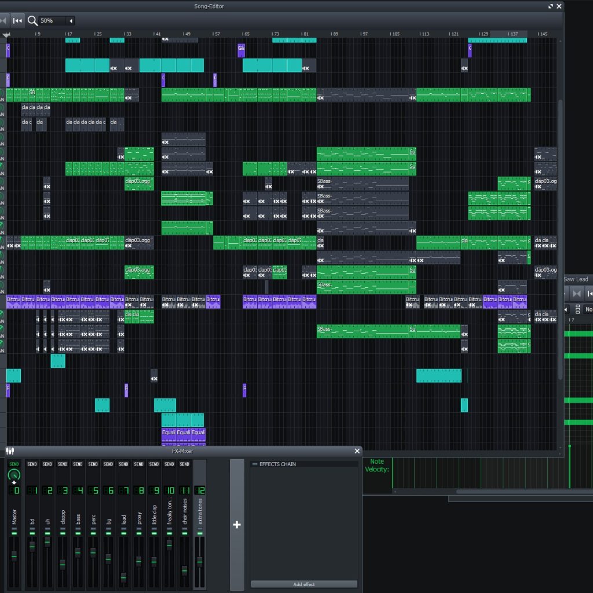This screenshot has height=593, width=593.
Task: Toggle mute LED on the bass channel
Action: (x=78, y=533)
